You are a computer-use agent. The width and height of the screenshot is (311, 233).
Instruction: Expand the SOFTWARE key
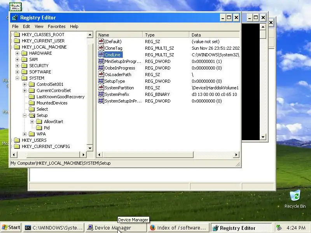click(17, 72)
